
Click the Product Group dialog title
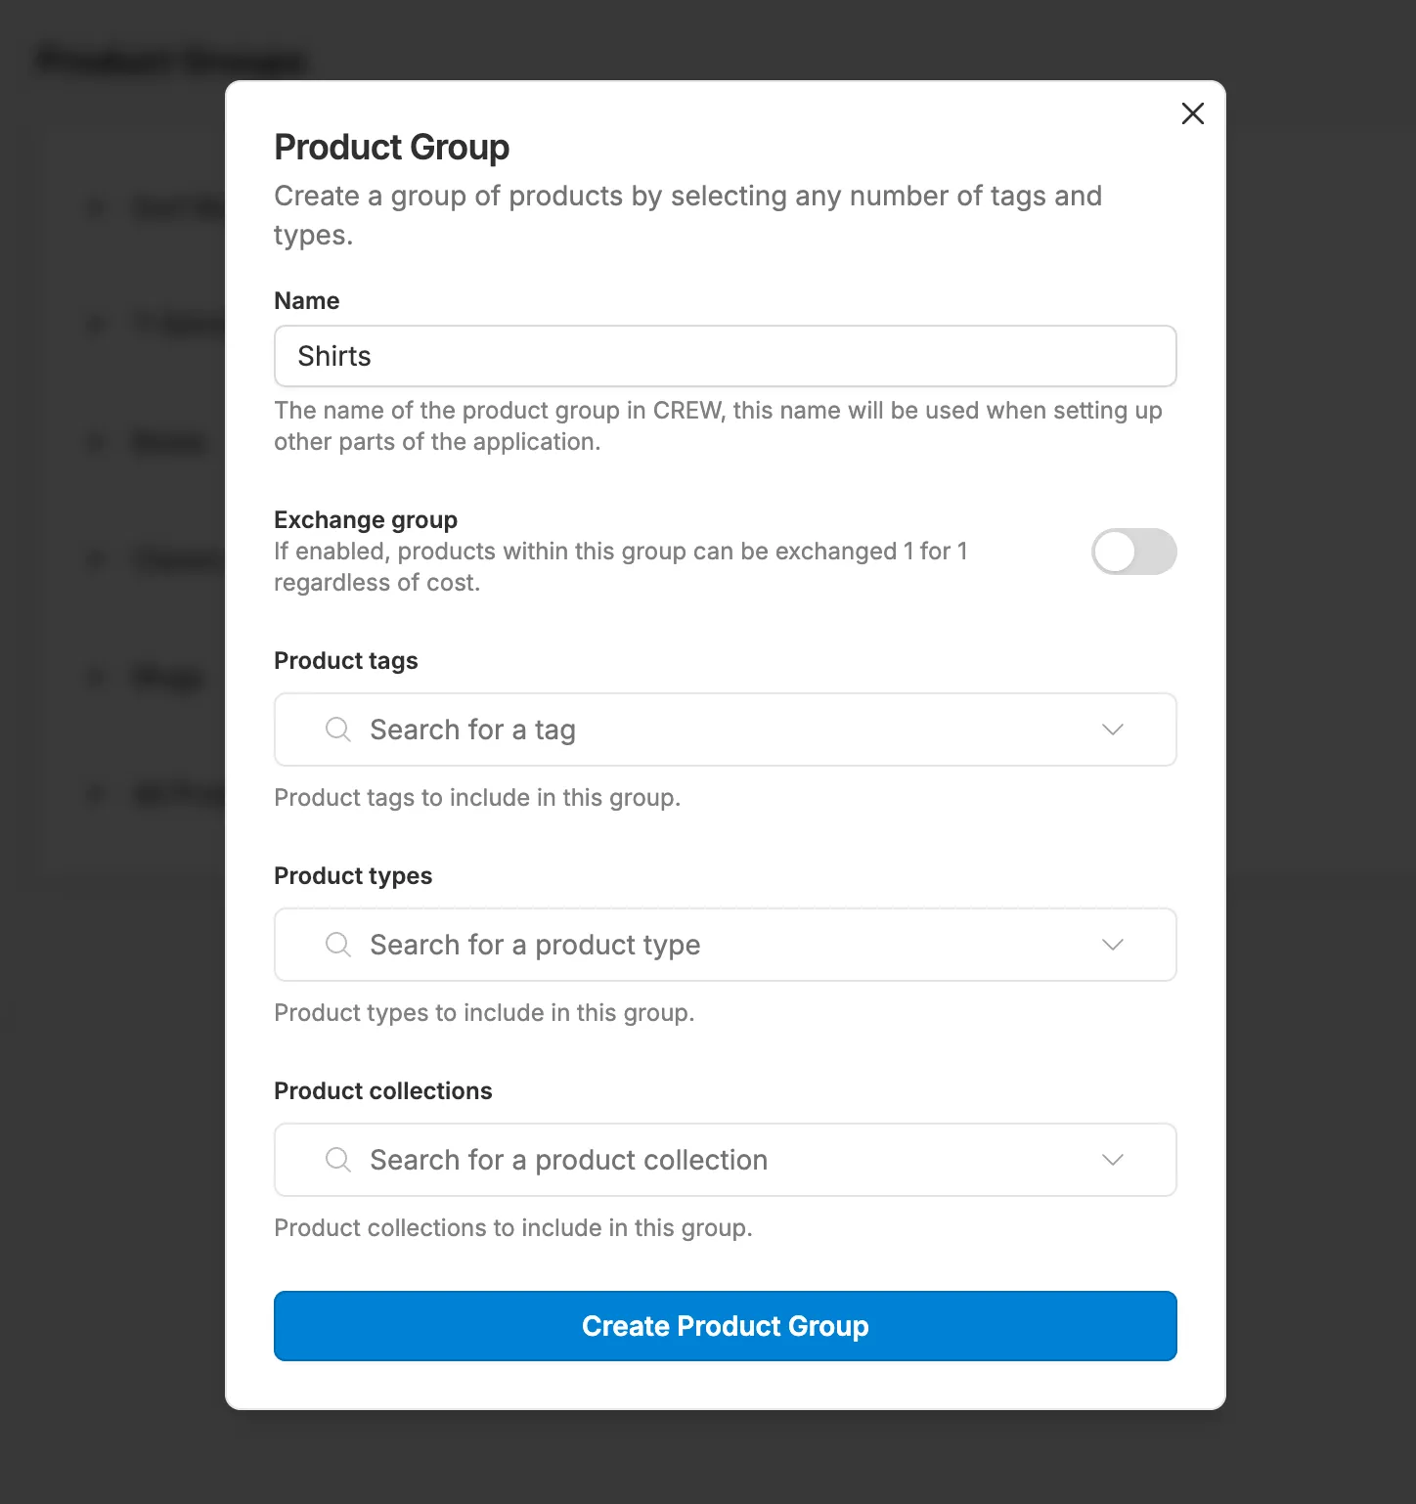pos(391,147)
